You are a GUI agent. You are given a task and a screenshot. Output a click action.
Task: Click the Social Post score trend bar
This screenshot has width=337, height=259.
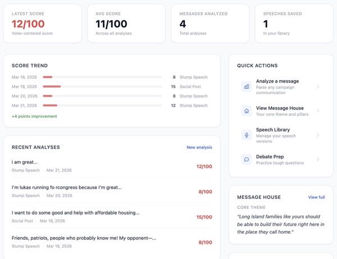(x=102, y=87)
